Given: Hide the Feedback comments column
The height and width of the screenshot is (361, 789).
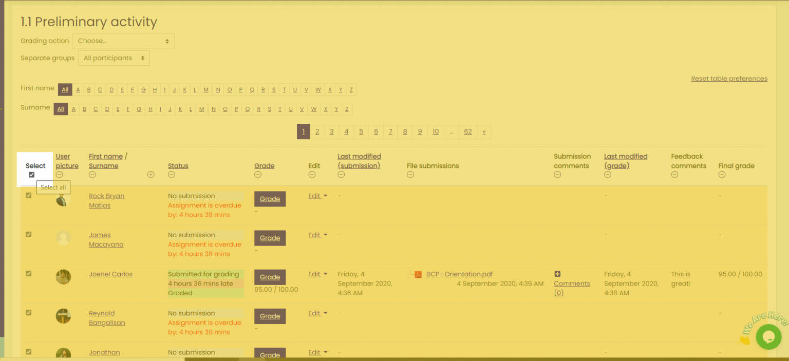Looking at the screenshot, I should 674,175.
